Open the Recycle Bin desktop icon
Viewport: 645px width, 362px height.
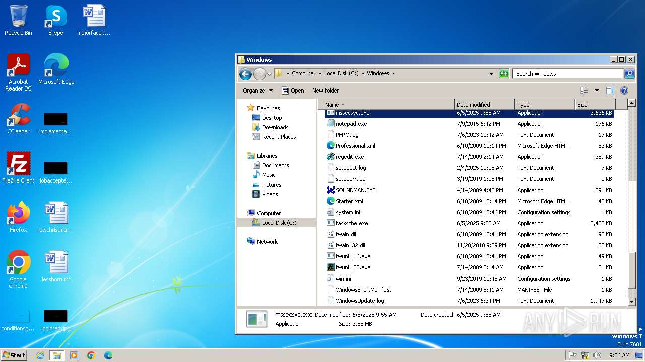click(18, 20)
